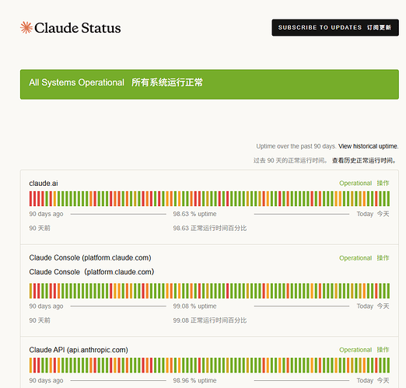Click Claude Console (platform.claude.com) English title
Image resolution: width=406 pixels, height=388 pixels.
[90, 257]
